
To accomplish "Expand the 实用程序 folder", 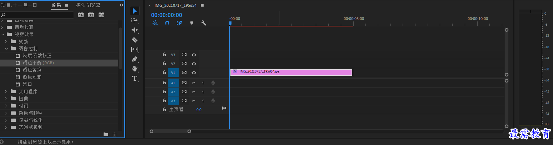I will pos(6,91).
